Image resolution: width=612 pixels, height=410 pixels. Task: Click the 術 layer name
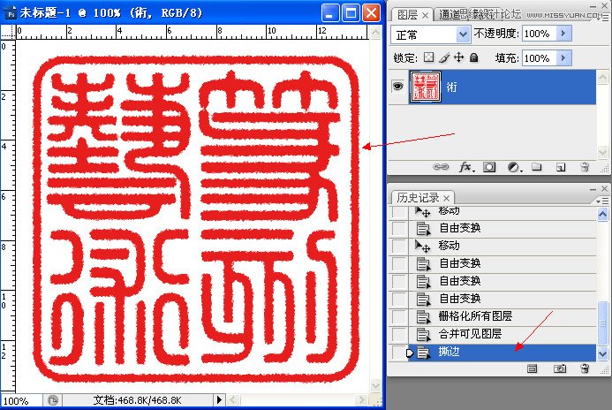click(x=451, y=87)
